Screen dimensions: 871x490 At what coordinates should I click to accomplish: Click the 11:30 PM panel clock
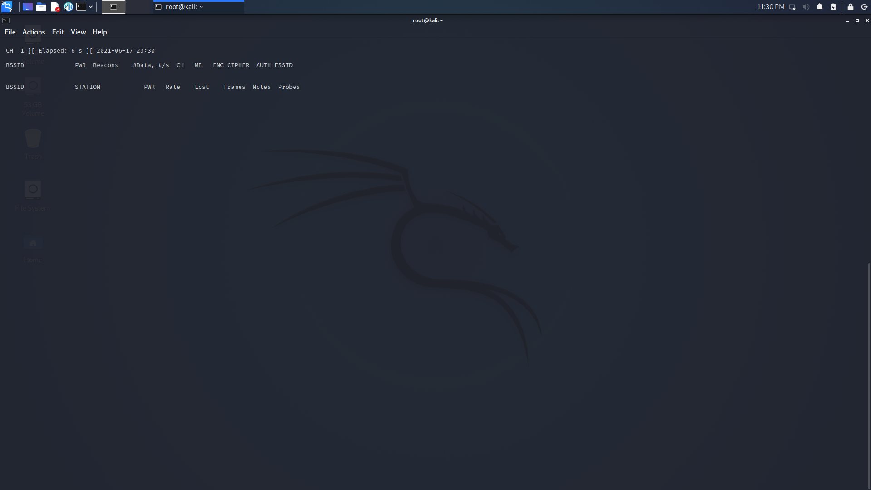[x=770, y=7]
